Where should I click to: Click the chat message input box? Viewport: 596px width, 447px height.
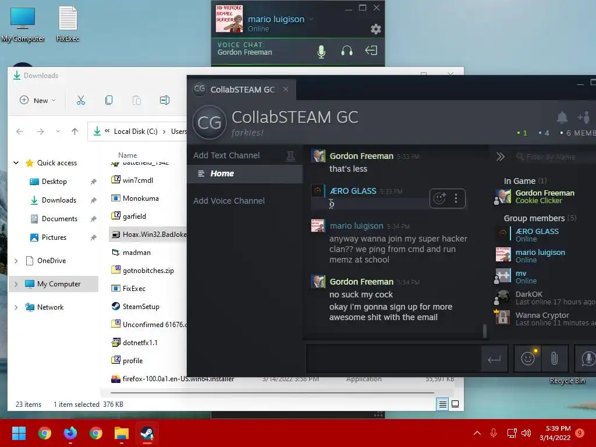tap(393, 359)
